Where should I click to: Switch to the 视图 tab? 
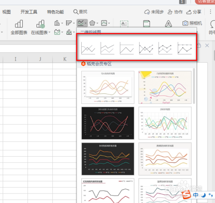tap(6, 12)
